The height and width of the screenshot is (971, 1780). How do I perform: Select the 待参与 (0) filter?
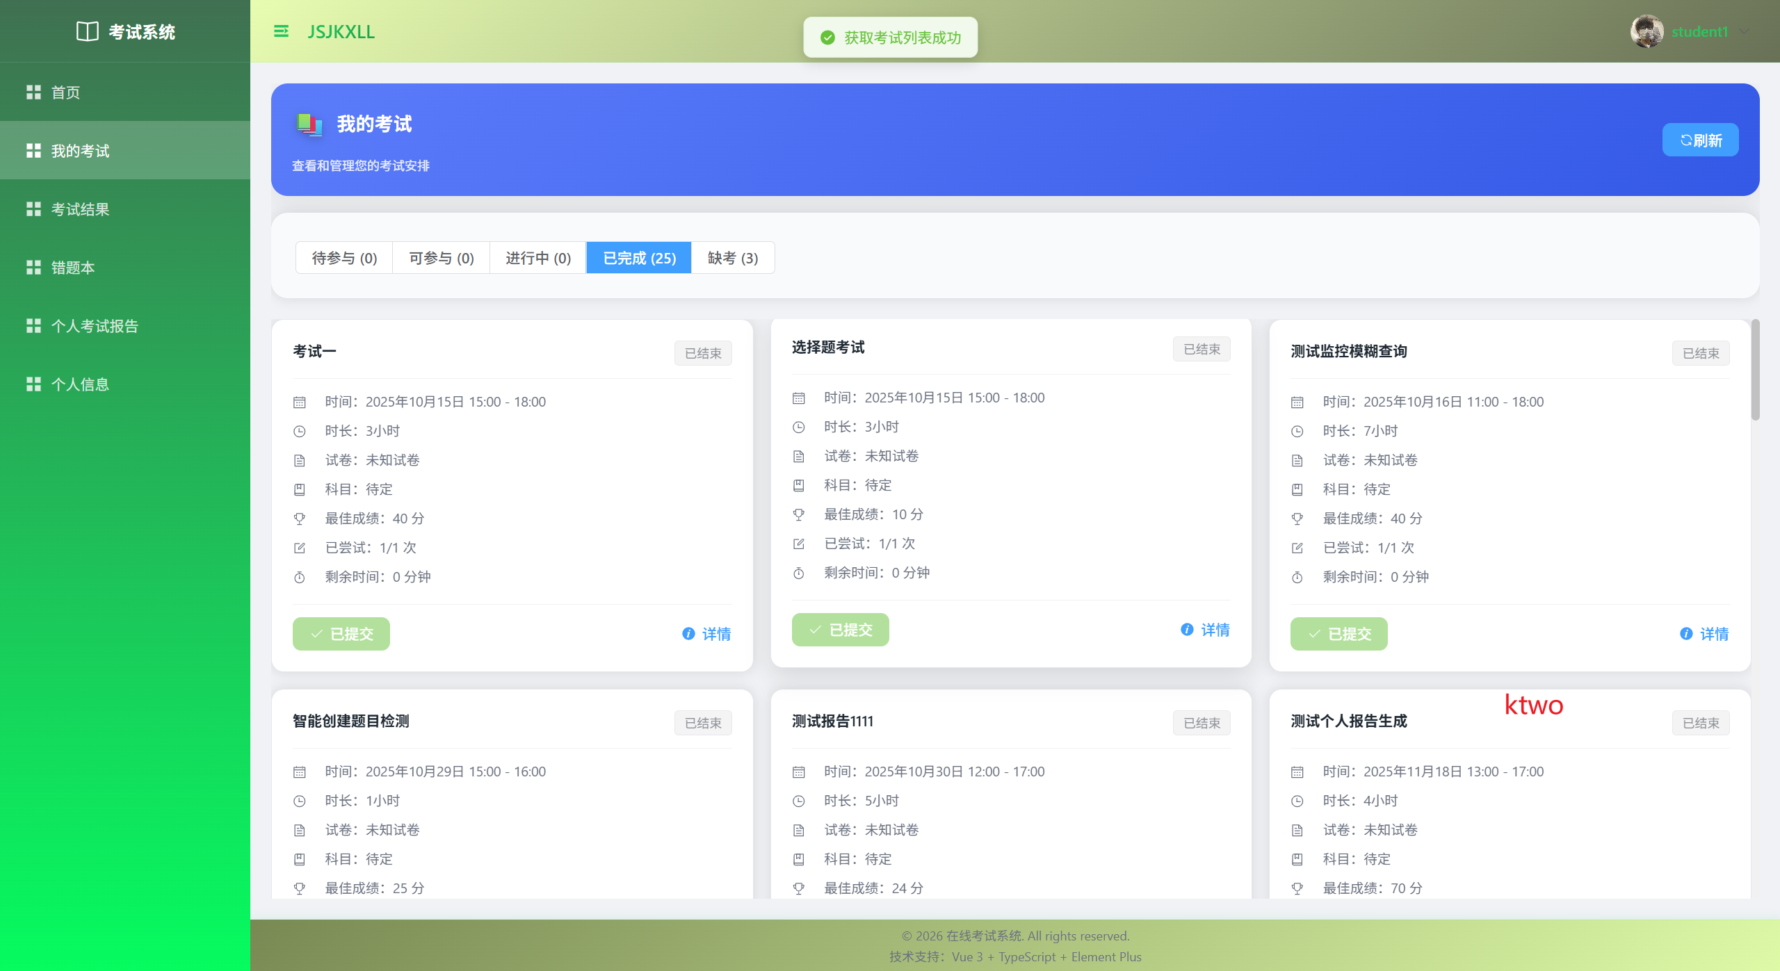(344, 258)
